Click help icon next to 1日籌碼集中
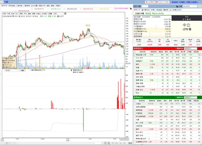This screenshot has width=202, height=145. tap(156, 26)
